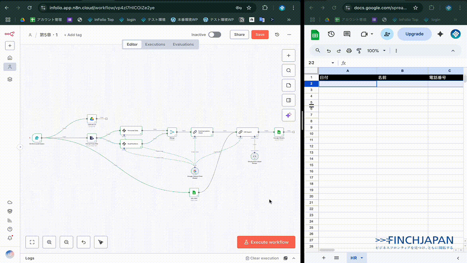Viewport: 467px width, 263px height.
Task: Click the zoom in canvas icon
Action: pyautogui.click(x=49, y=242)
